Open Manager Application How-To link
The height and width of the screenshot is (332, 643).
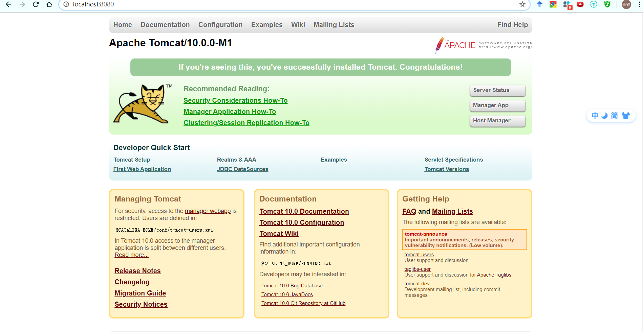(230, 112)
